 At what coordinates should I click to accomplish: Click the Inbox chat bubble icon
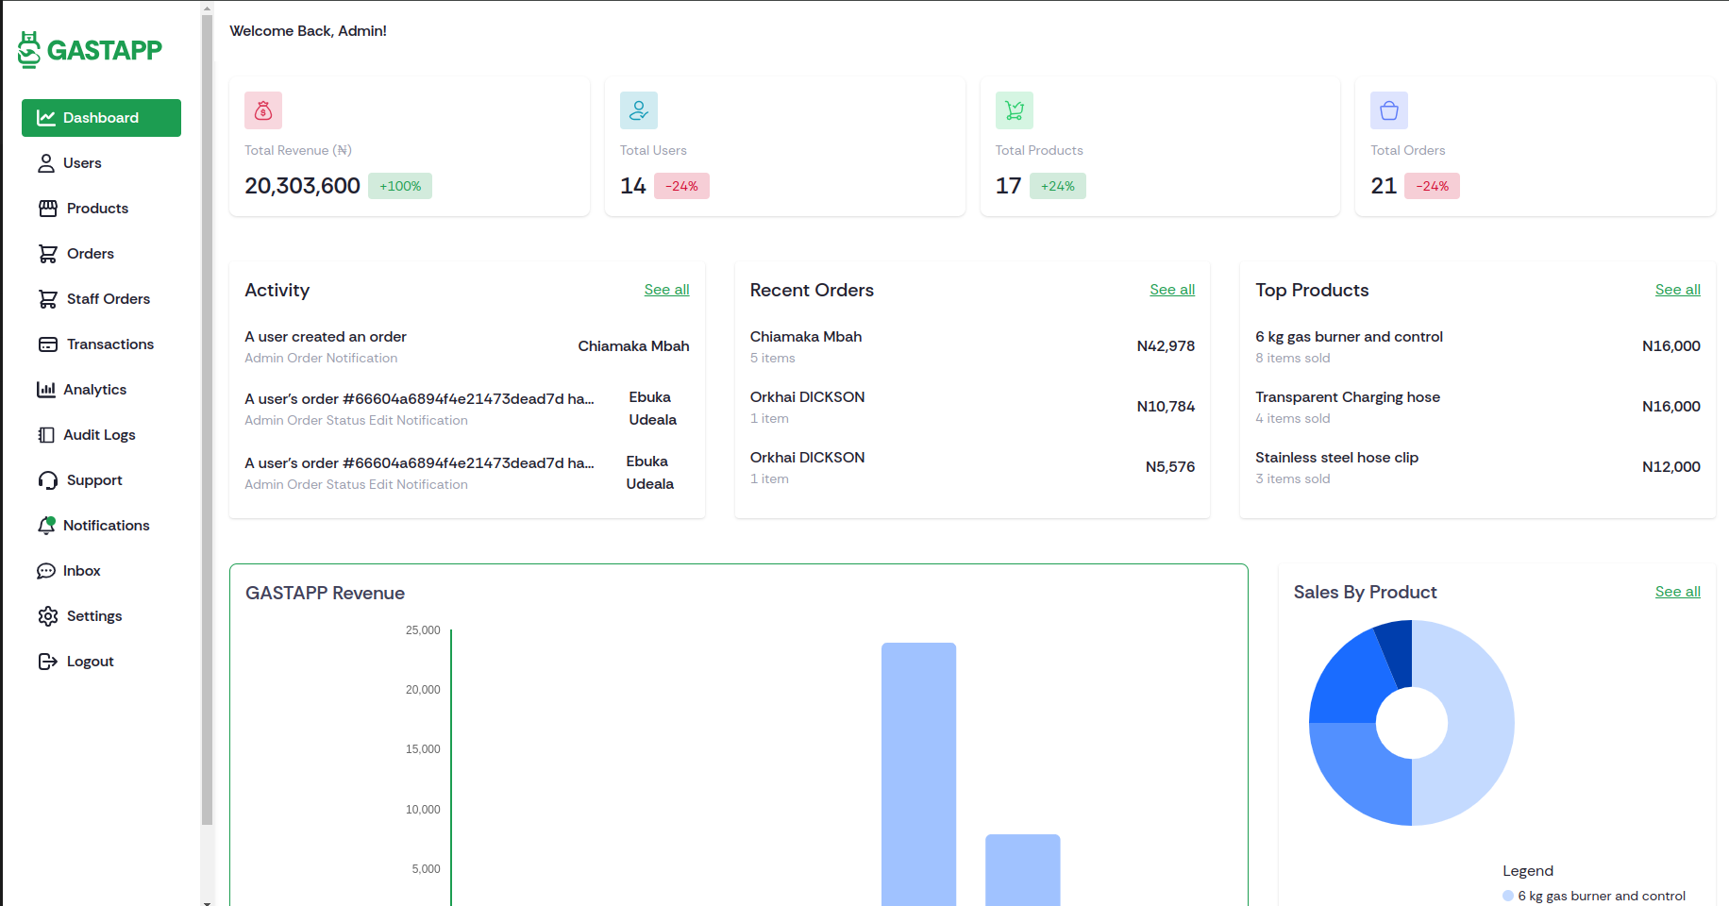click(46, 571)
